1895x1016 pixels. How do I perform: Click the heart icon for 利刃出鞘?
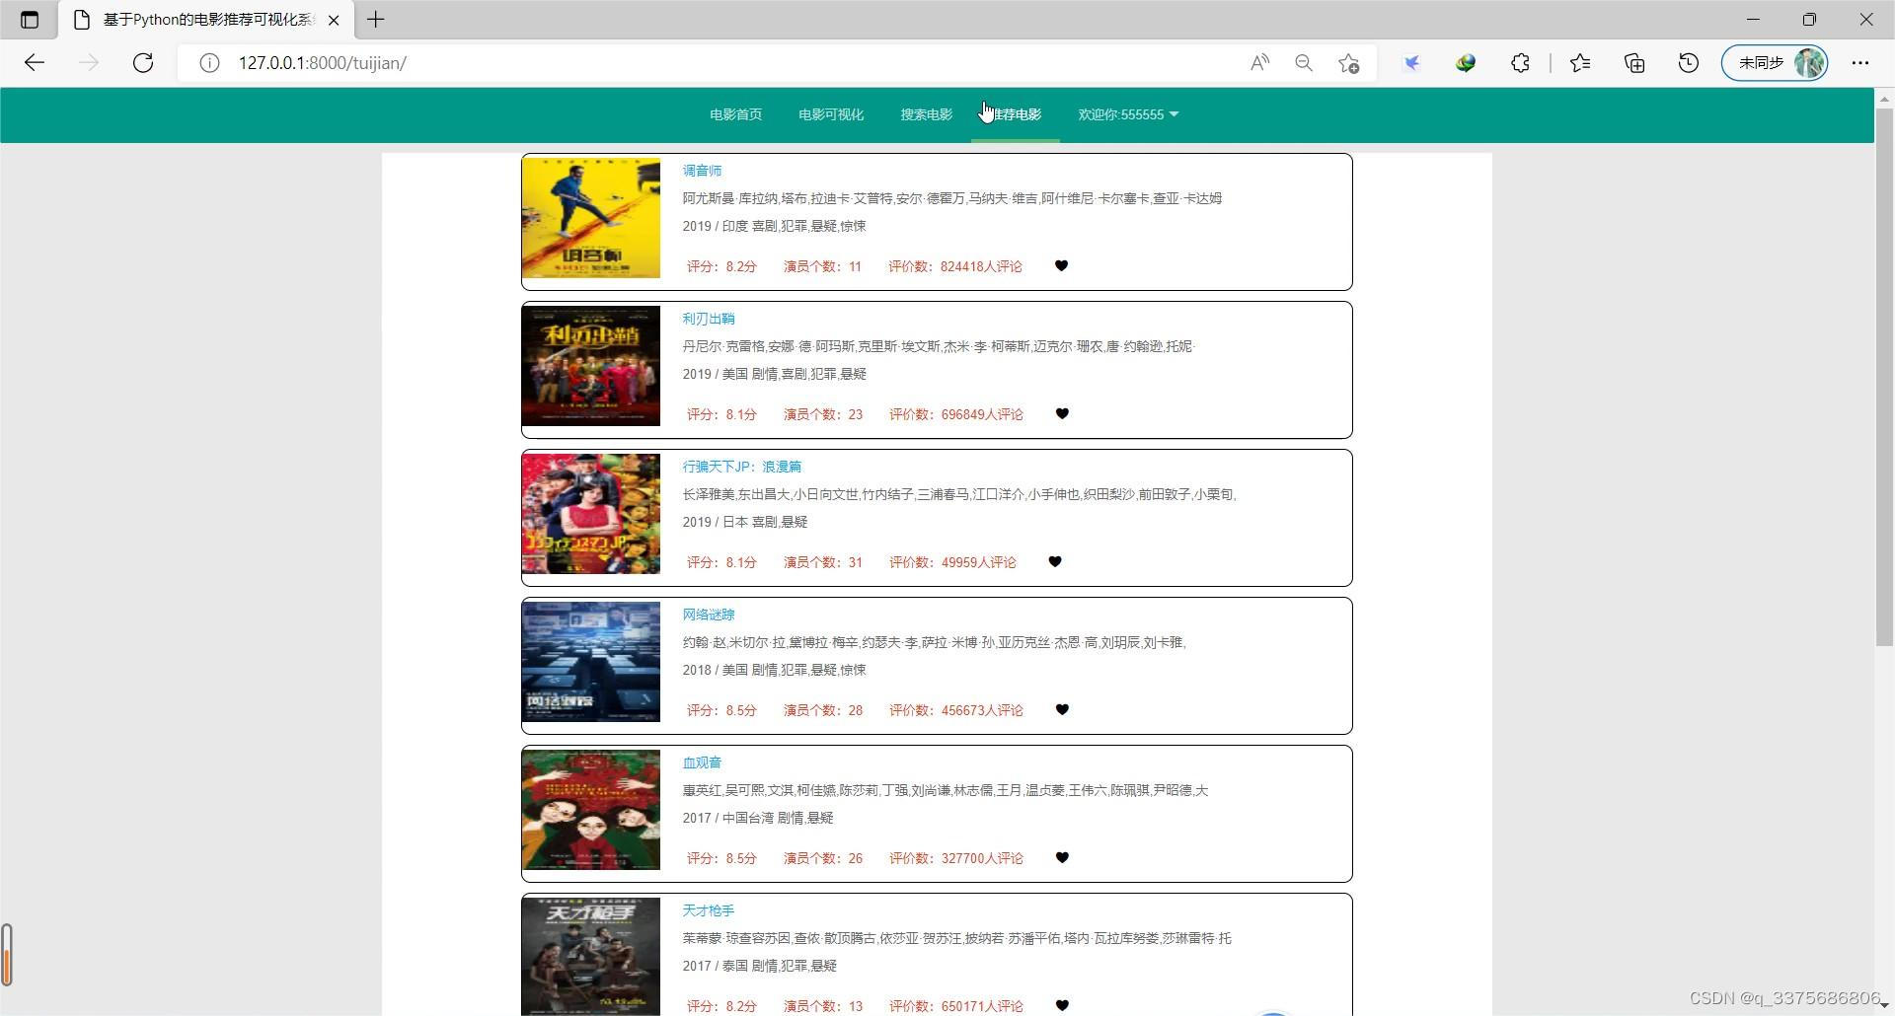coord(1062,414)
